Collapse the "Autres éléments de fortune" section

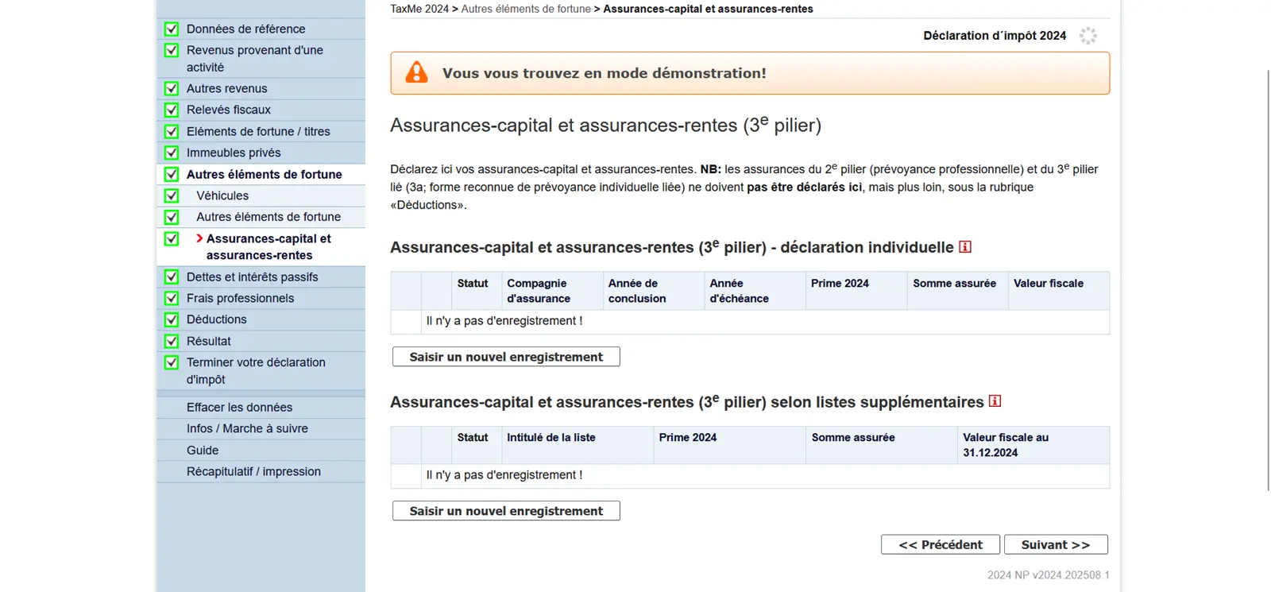click(264, 174)
